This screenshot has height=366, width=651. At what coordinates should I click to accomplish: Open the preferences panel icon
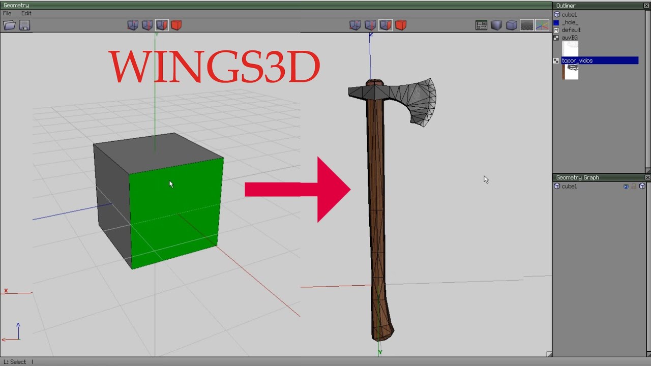pyautogui.click(x=481, y=25)
